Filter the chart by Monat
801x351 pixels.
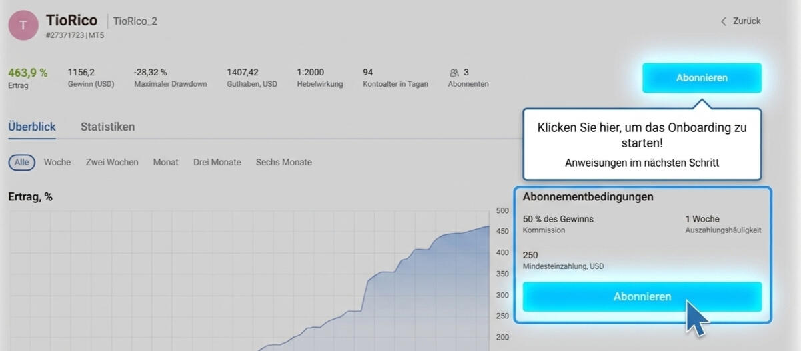pyautogui.click(x=165, y=162)
